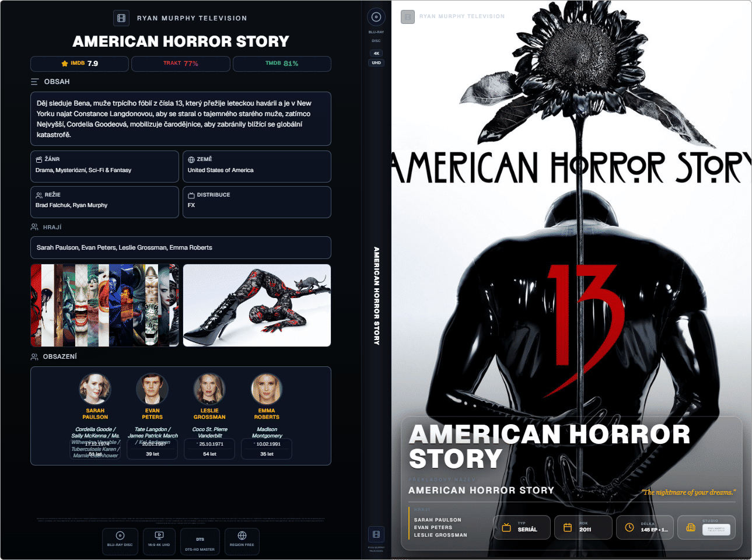Click the 'United States of America' country text

pos(221,170)
